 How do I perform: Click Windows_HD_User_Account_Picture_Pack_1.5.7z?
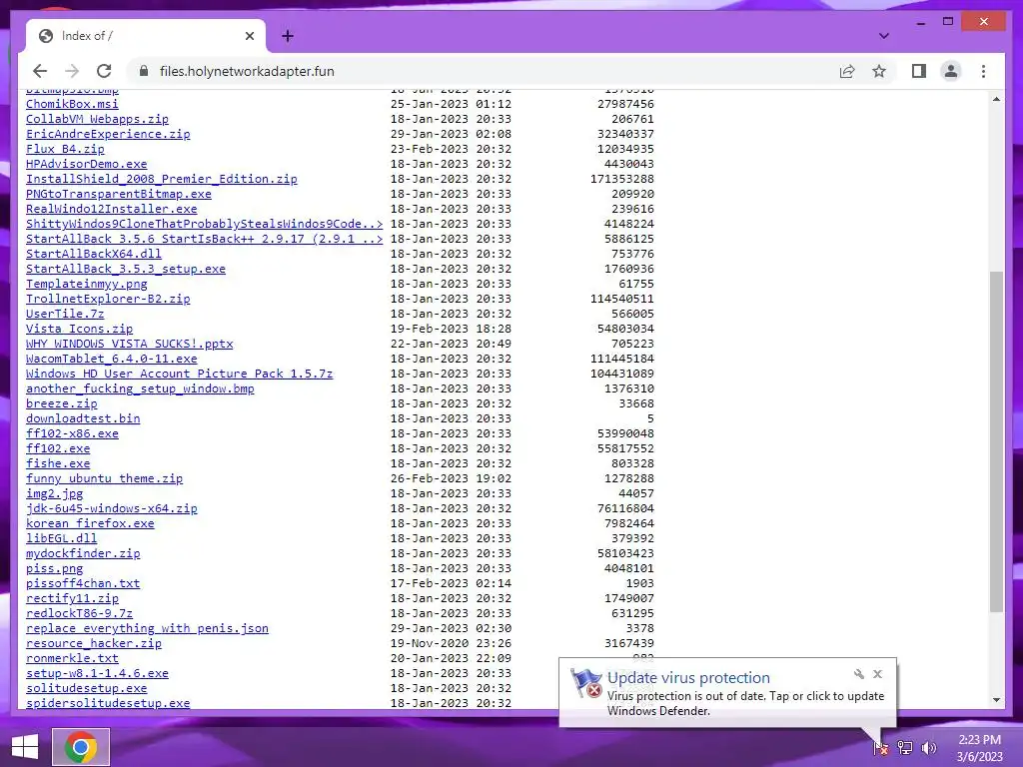[179, 374]
